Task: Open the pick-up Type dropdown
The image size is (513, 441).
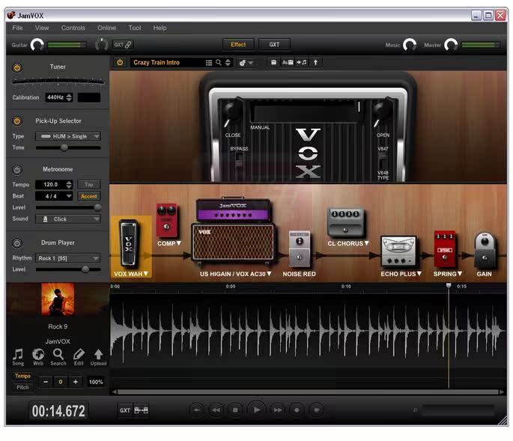Action: click(x=67, y=136)
